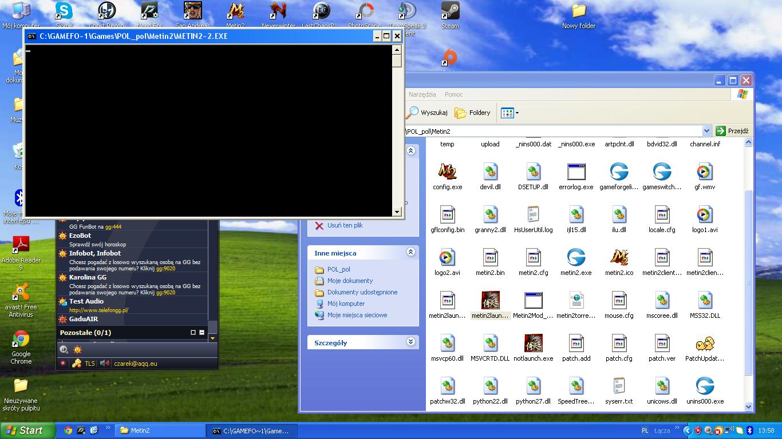
Task: Click the gg:444 link under GG FunBot
Action: click(x=113, y=227)
